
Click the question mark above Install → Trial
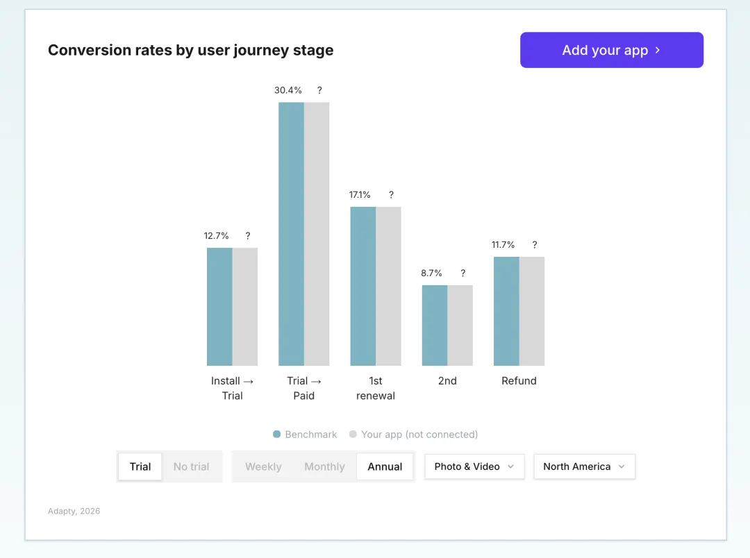tap(248, 236)
